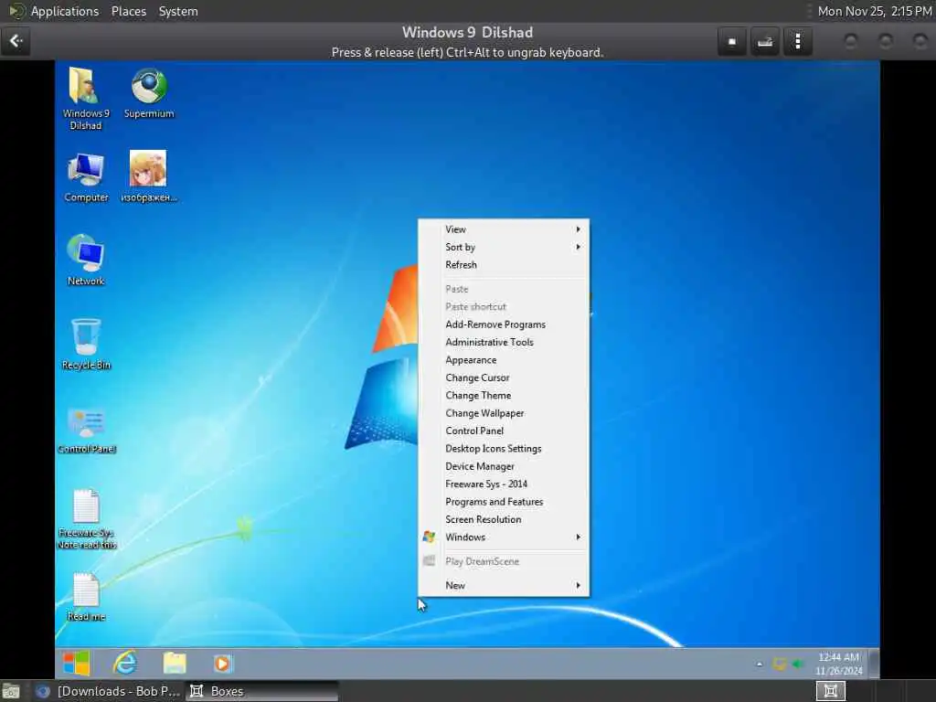Image resolution: width=936 pixels, height=702 pixels.
Task: Open the System menu
Action: 178,11
